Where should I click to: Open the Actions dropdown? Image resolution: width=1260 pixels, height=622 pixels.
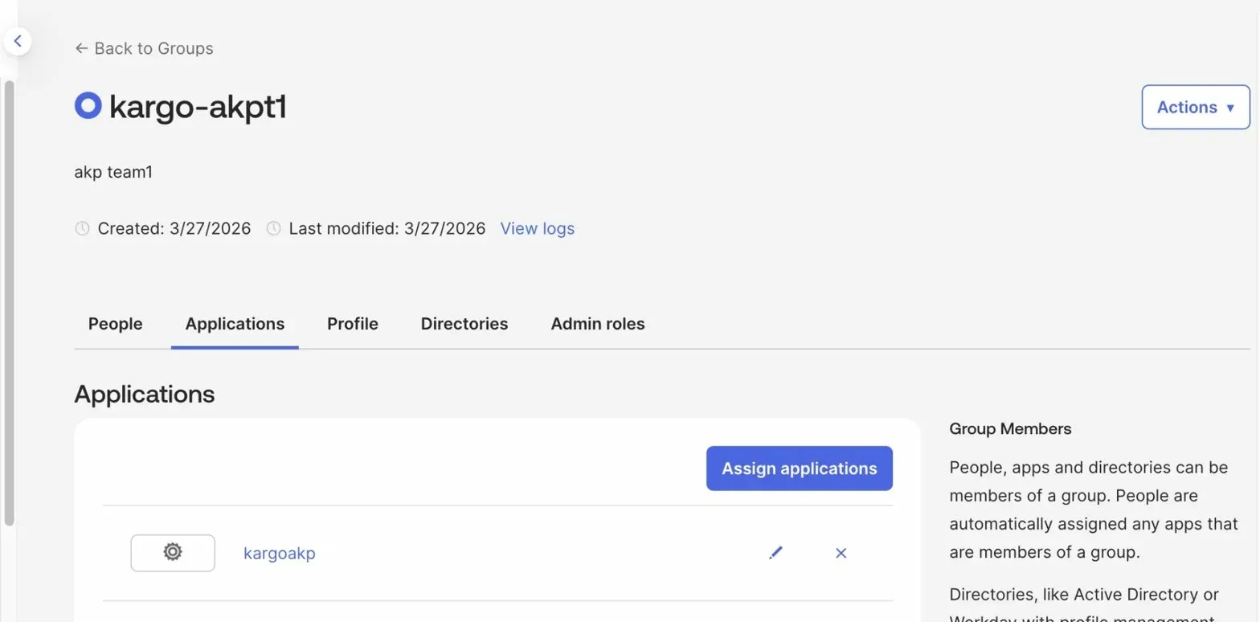(1195, 107)
